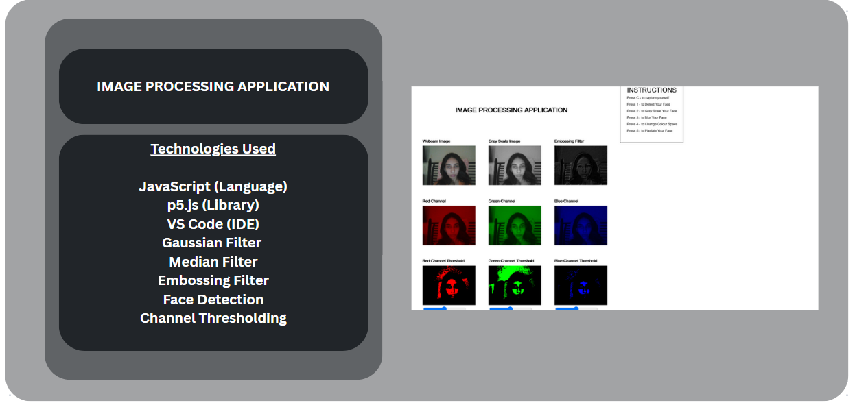The height and width of the screenshot is (403, 855).
Task: Click the "Median Filter" line
Action: (x=213, y=262)
